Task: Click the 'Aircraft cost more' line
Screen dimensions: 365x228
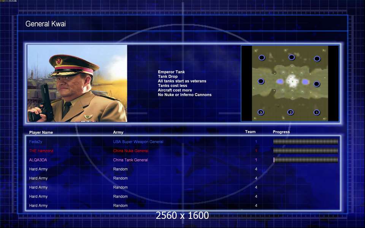Action: [x=175, y=90]
